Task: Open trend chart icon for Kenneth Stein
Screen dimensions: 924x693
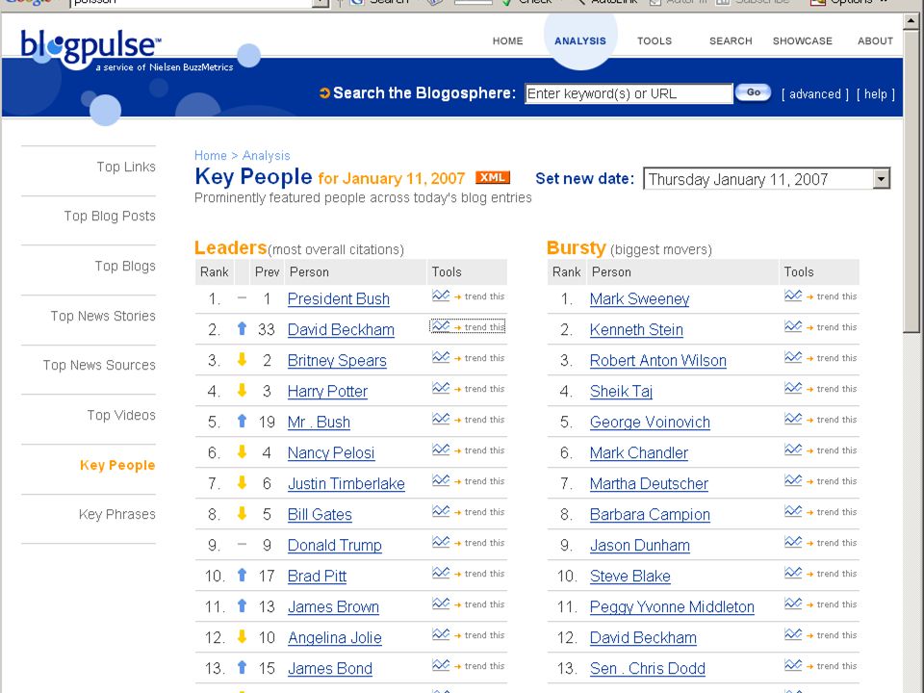Action: pyautogui.click(x=793, y=326)
